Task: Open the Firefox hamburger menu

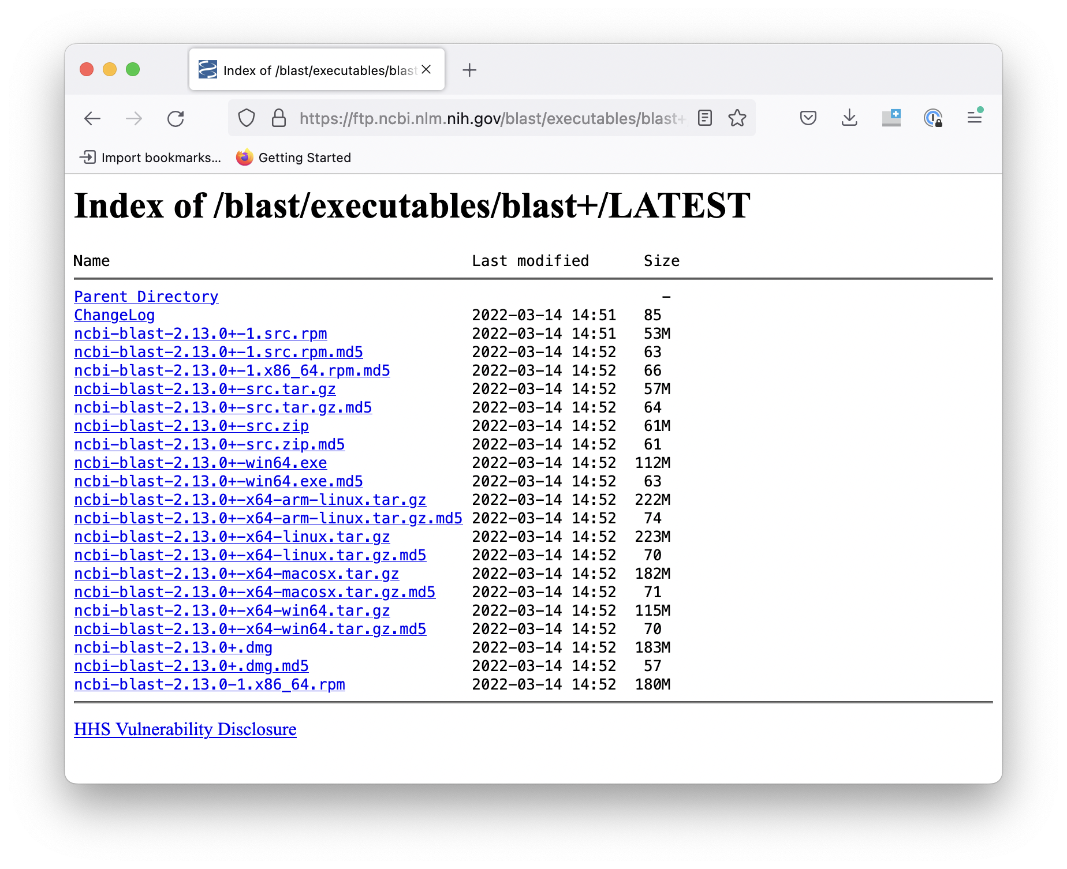Action: [x=975, y=118]
